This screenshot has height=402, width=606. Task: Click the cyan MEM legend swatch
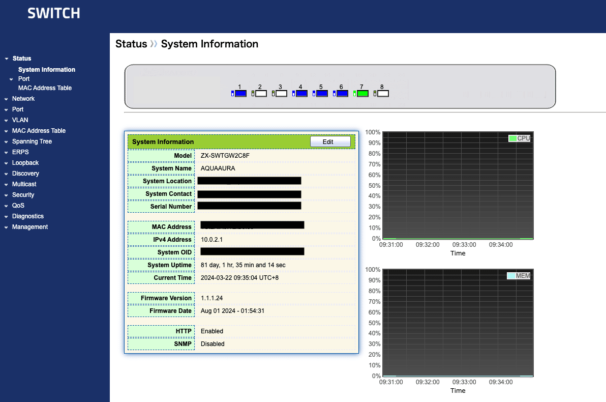[511, 276]
